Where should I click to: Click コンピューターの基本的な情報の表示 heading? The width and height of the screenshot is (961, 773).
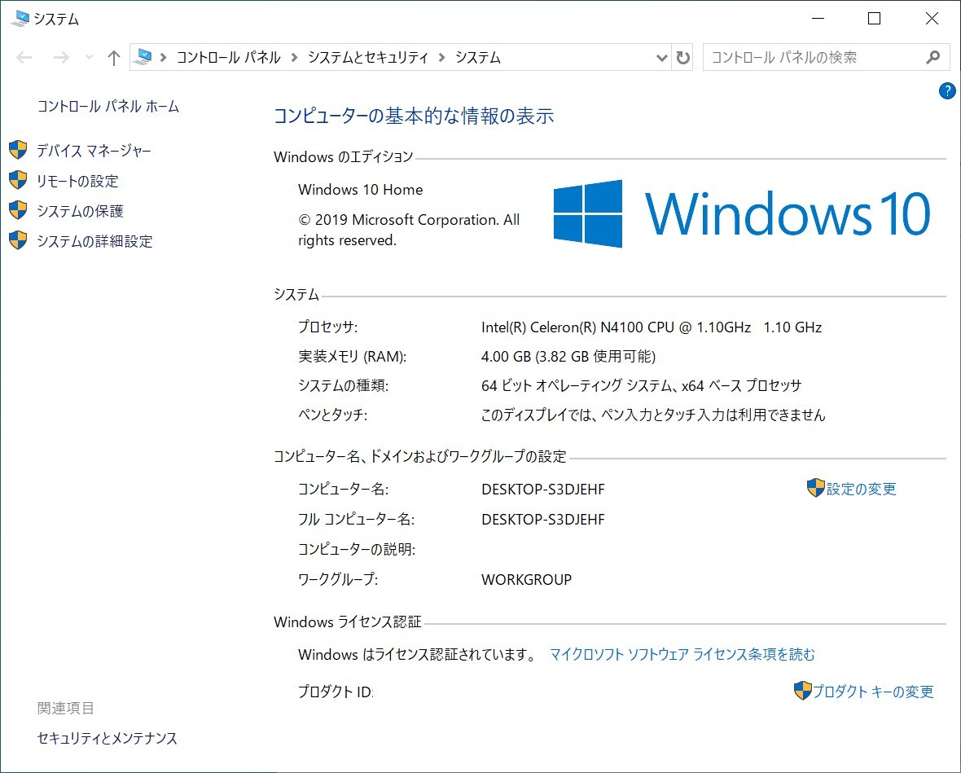point(414,116)
